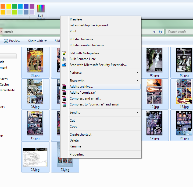193x187 pixels.
Task: Pick the yellow color swatch
Action: coord(9,6)
